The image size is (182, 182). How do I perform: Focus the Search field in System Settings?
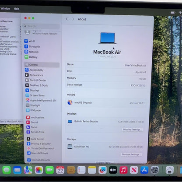(x=42, y=26)
